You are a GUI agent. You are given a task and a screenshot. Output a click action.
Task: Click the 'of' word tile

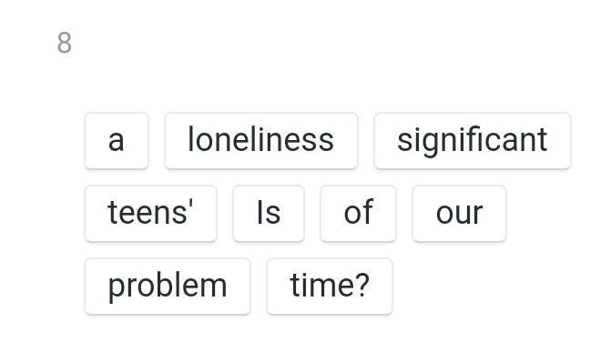(x=358, y=214)
